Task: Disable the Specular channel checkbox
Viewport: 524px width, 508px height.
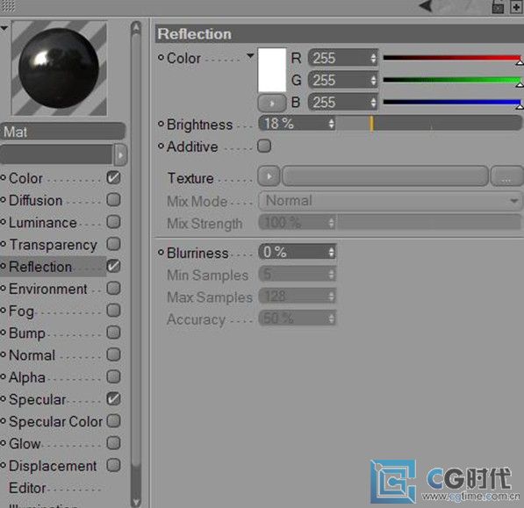Action: click(113, 399)
